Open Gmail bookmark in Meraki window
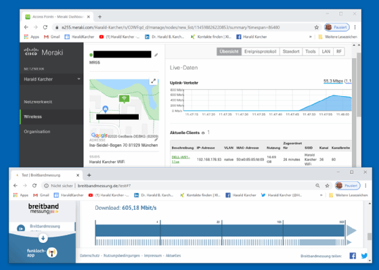 [x=51, y=37]
